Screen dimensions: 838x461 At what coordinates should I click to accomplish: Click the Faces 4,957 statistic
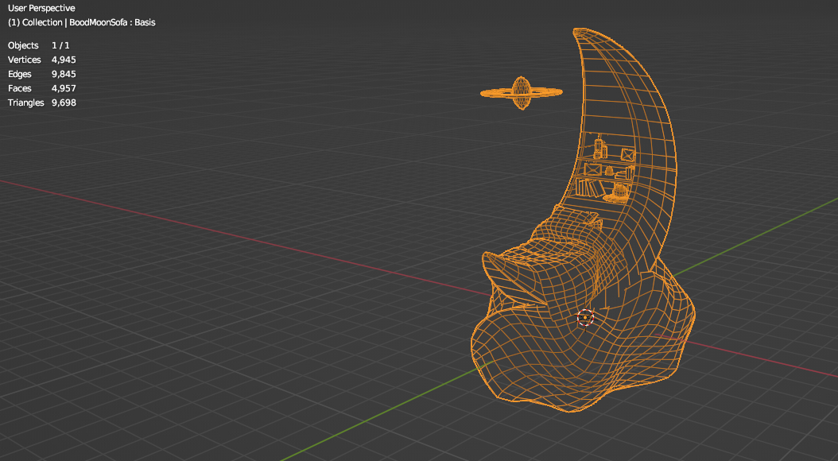click(x=41, y=88)
